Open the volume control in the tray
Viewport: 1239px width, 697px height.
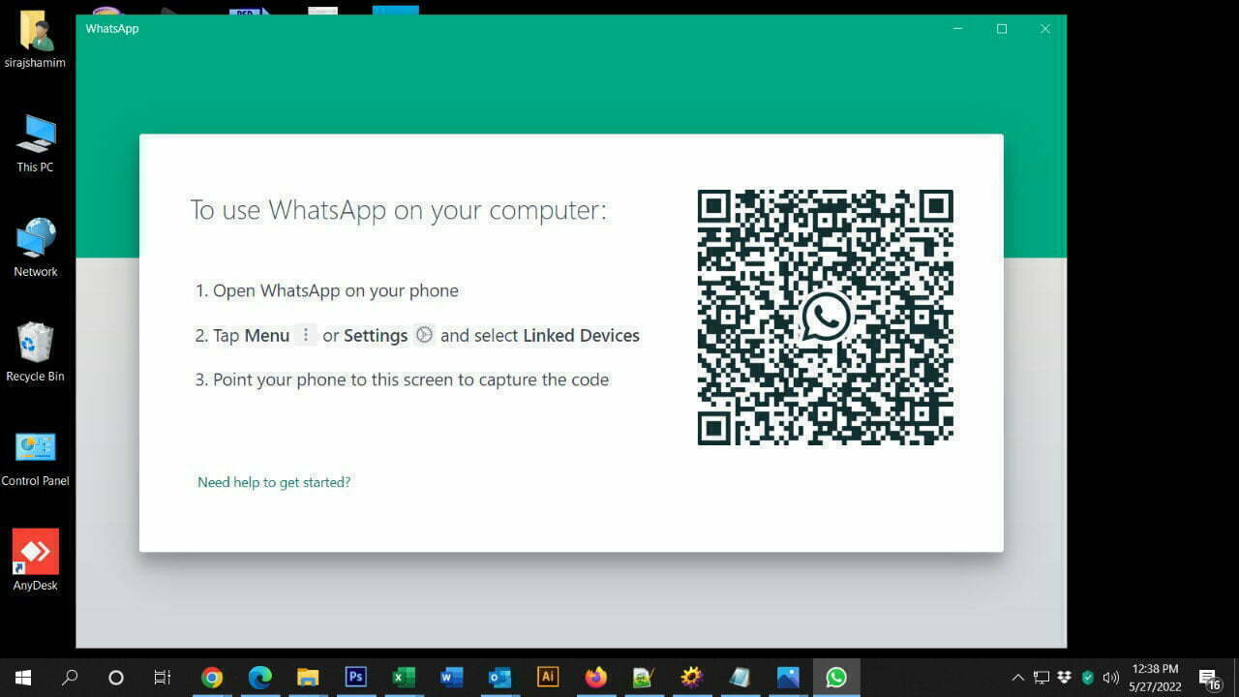pos(1111,678)
